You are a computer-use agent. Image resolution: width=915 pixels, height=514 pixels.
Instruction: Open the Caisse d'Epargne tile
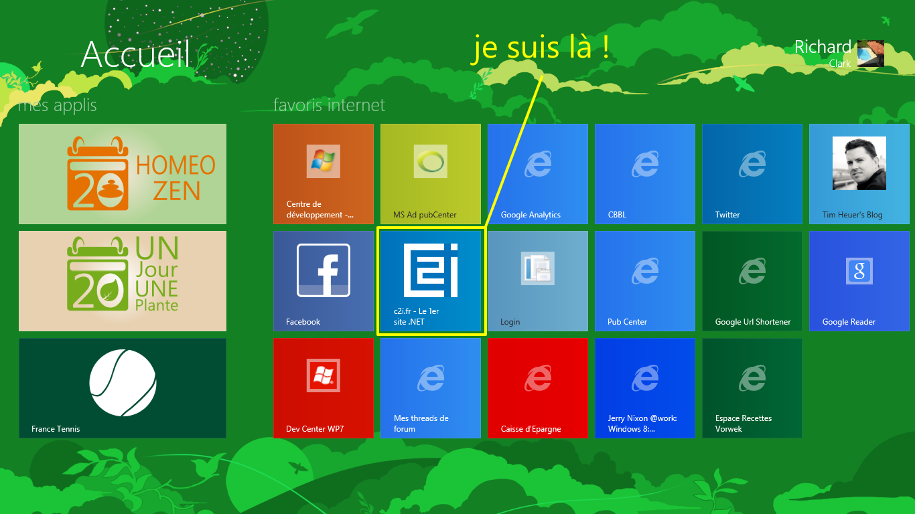pyautogui.click(x=538, y=388)
